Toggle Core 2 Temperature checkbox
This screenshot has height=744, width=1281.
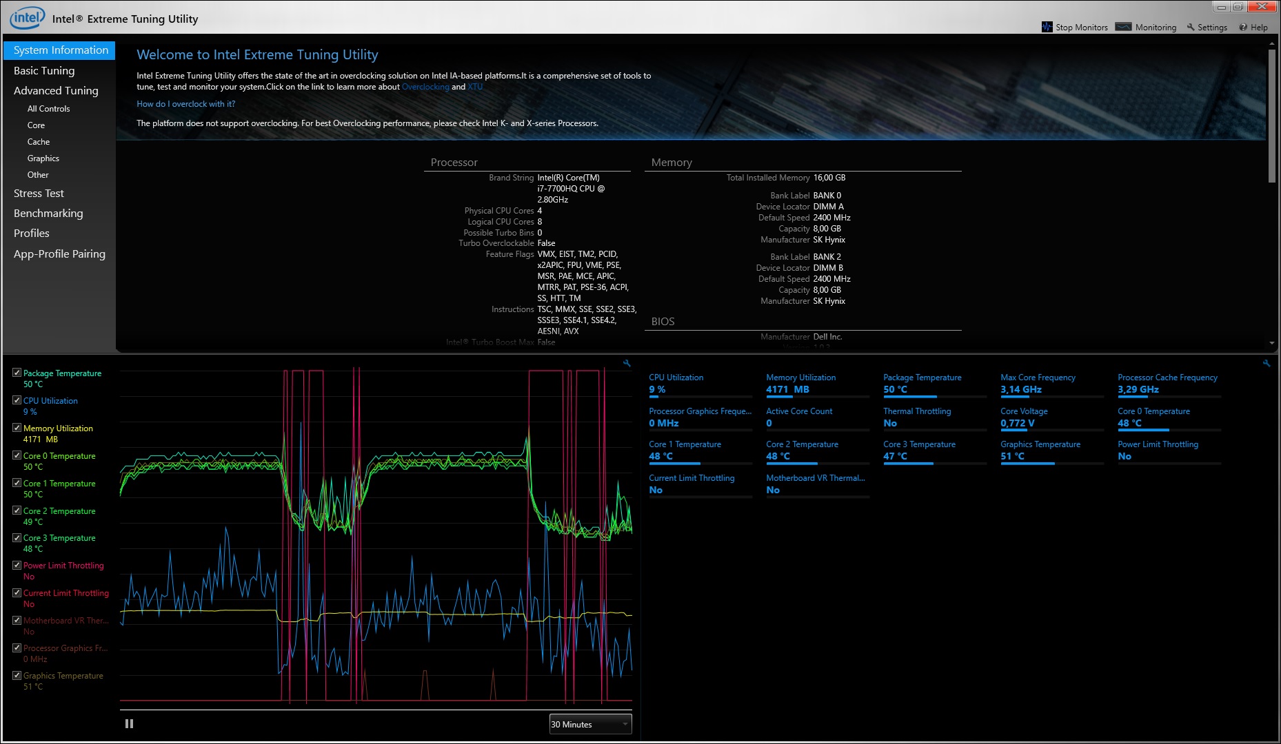pyautogui.click(x=17, y=510)
